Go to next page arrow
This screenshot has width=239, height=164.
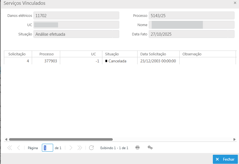coord(71,148)
